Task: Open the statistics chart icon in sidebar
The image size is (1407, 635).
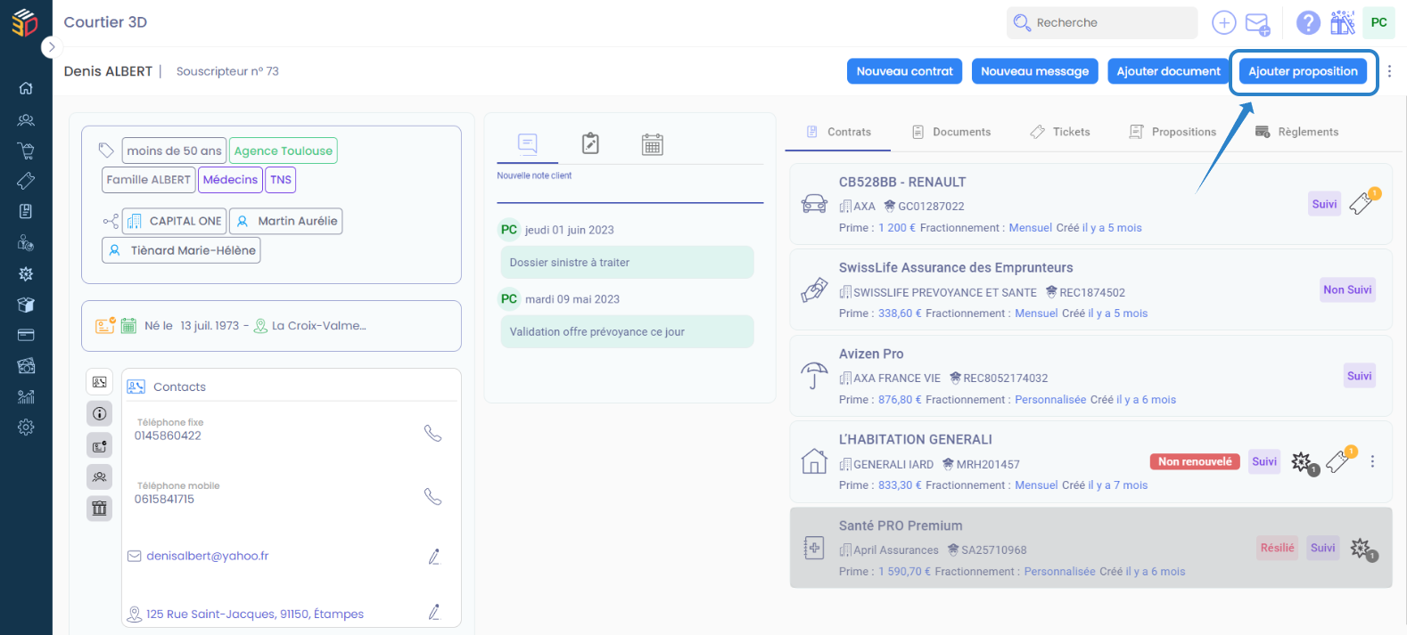Action: [26, 396]
